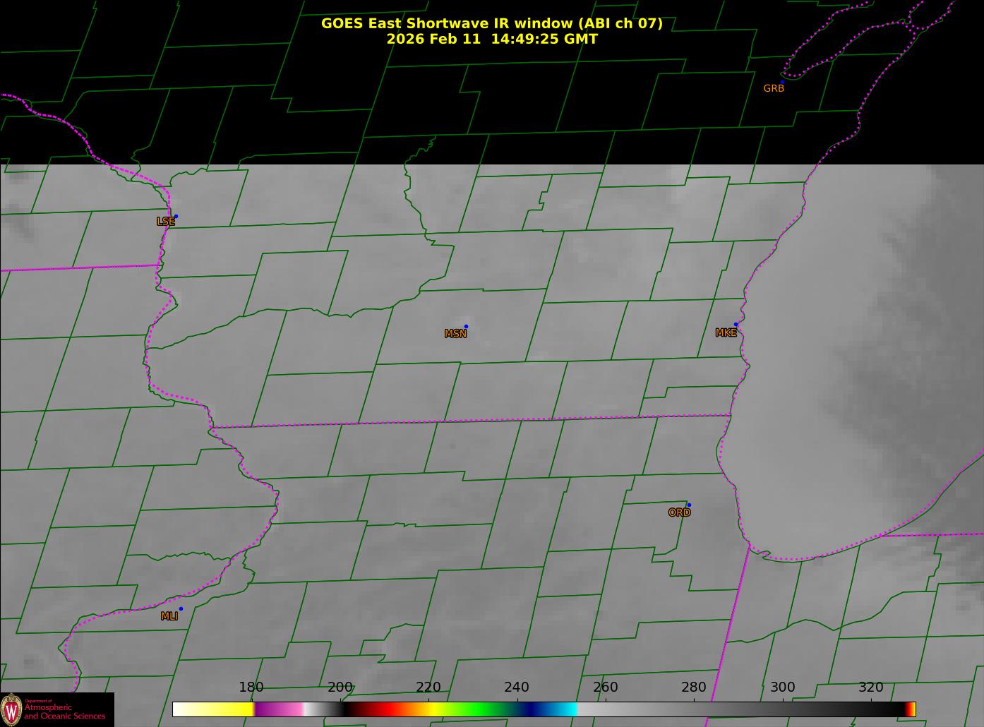Click the 2026 Feb 11 timestamp text

[x=491, y=40]
